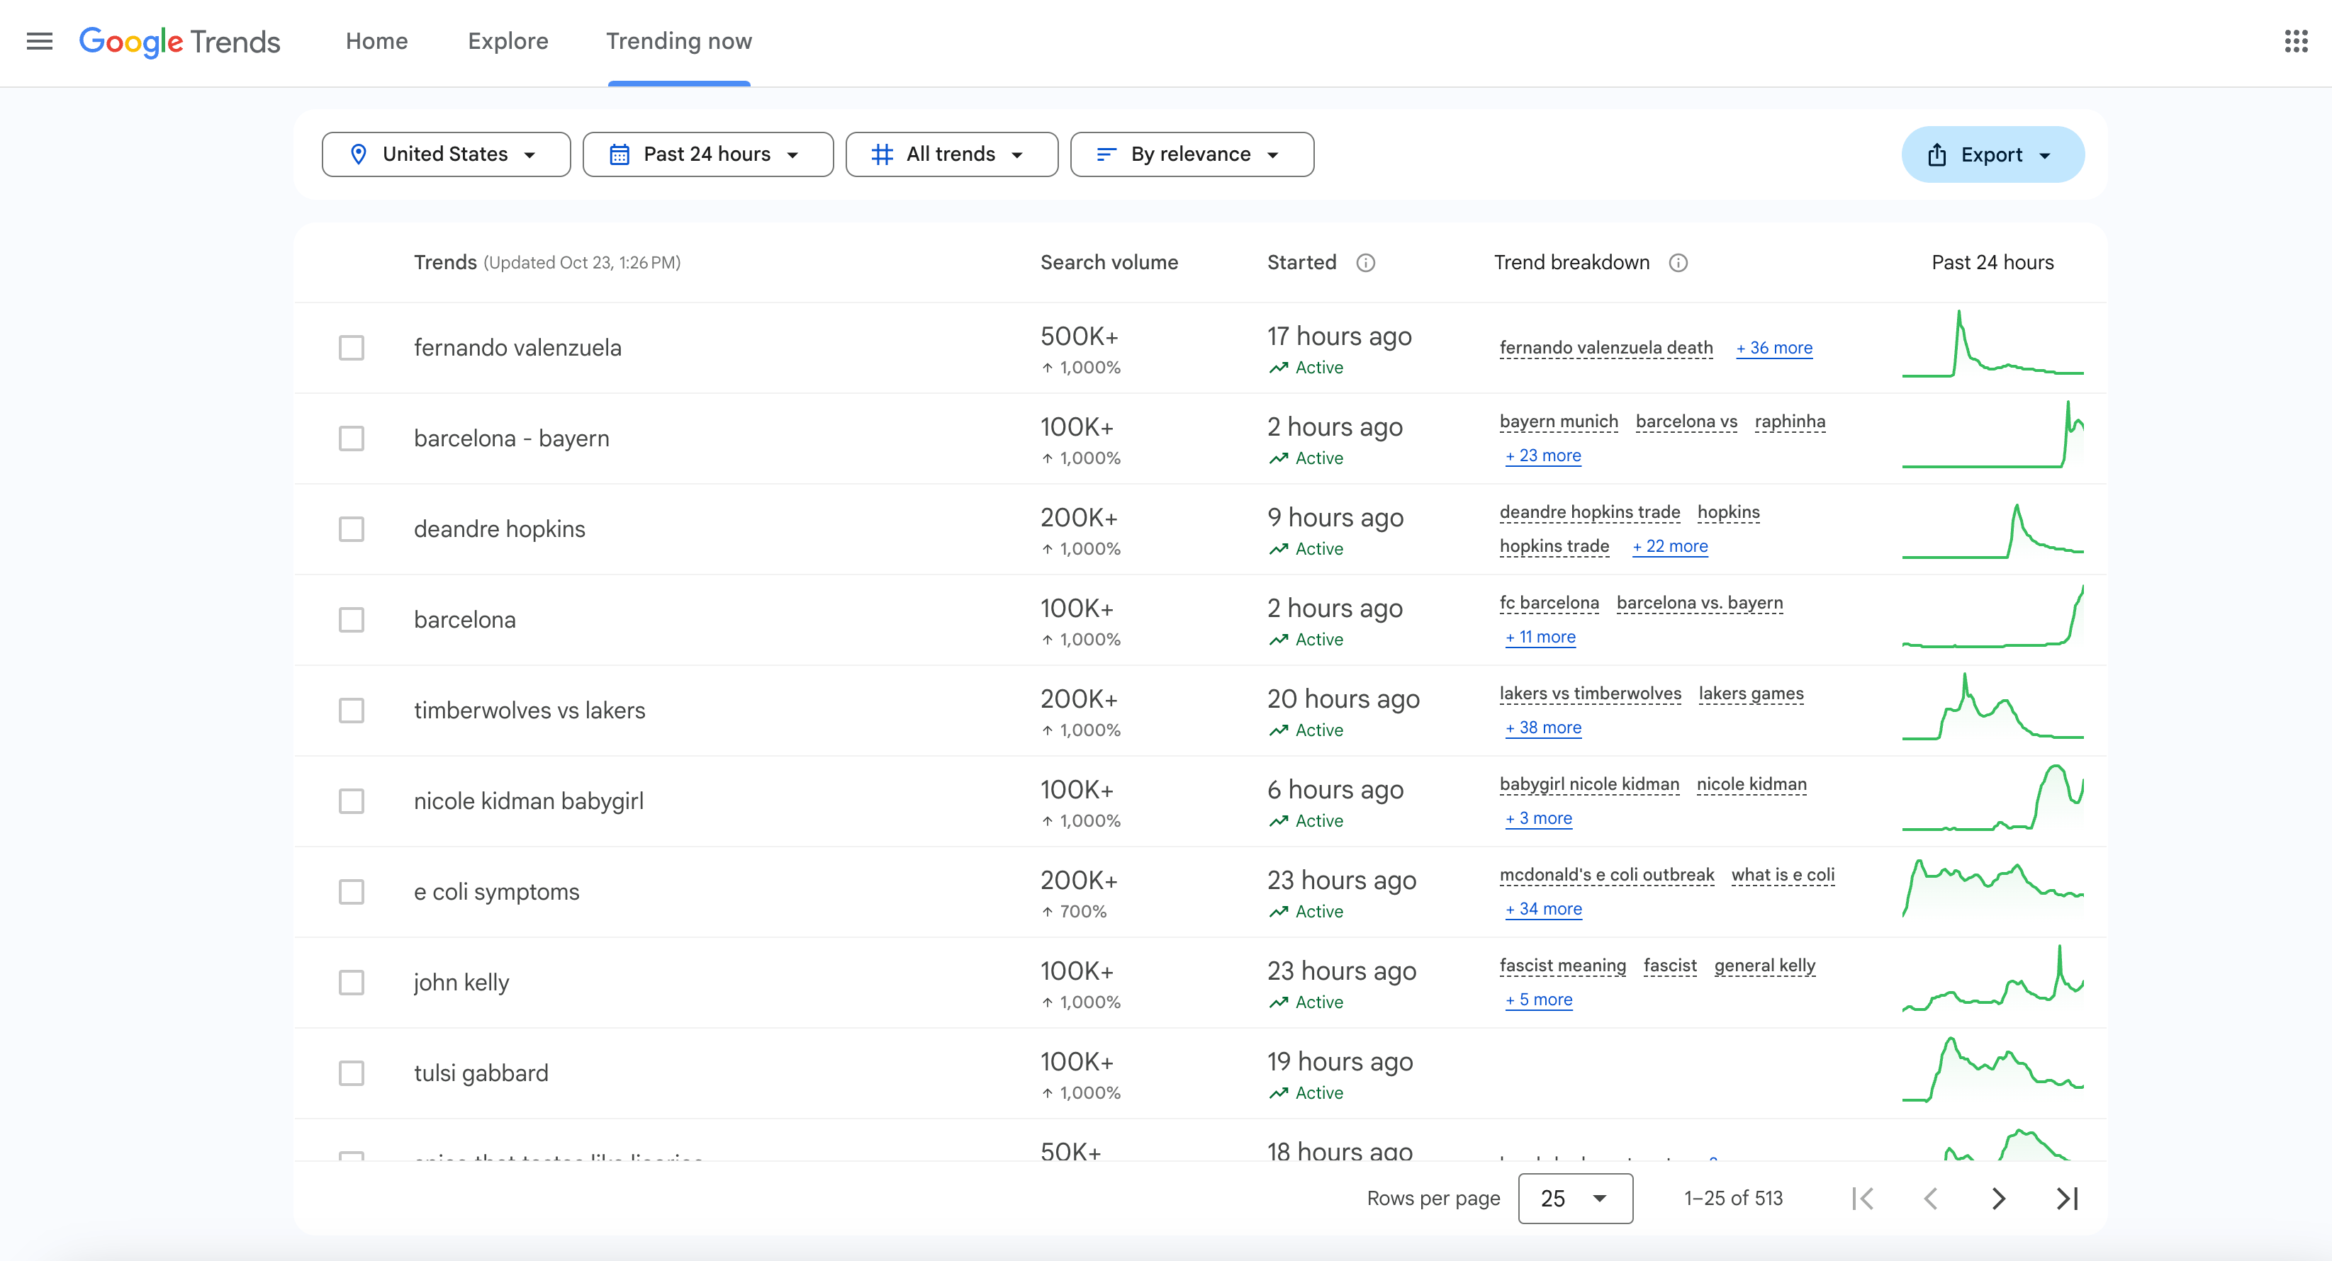Open the tulsi gabbard trend title
This screenshot has height=1261, width=2332.
(x=481, y=1073)
